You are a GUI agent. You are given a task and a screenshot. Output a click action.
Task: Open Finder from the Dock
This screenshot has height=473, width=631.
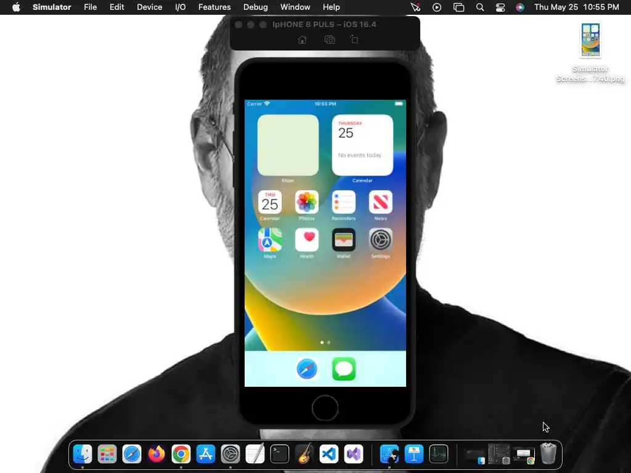tap(83, 454)
